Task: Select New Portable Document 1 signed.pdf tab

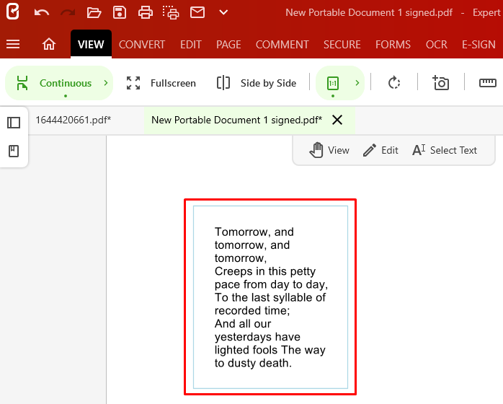Action: pyautogui.click(x=237, y=120)
